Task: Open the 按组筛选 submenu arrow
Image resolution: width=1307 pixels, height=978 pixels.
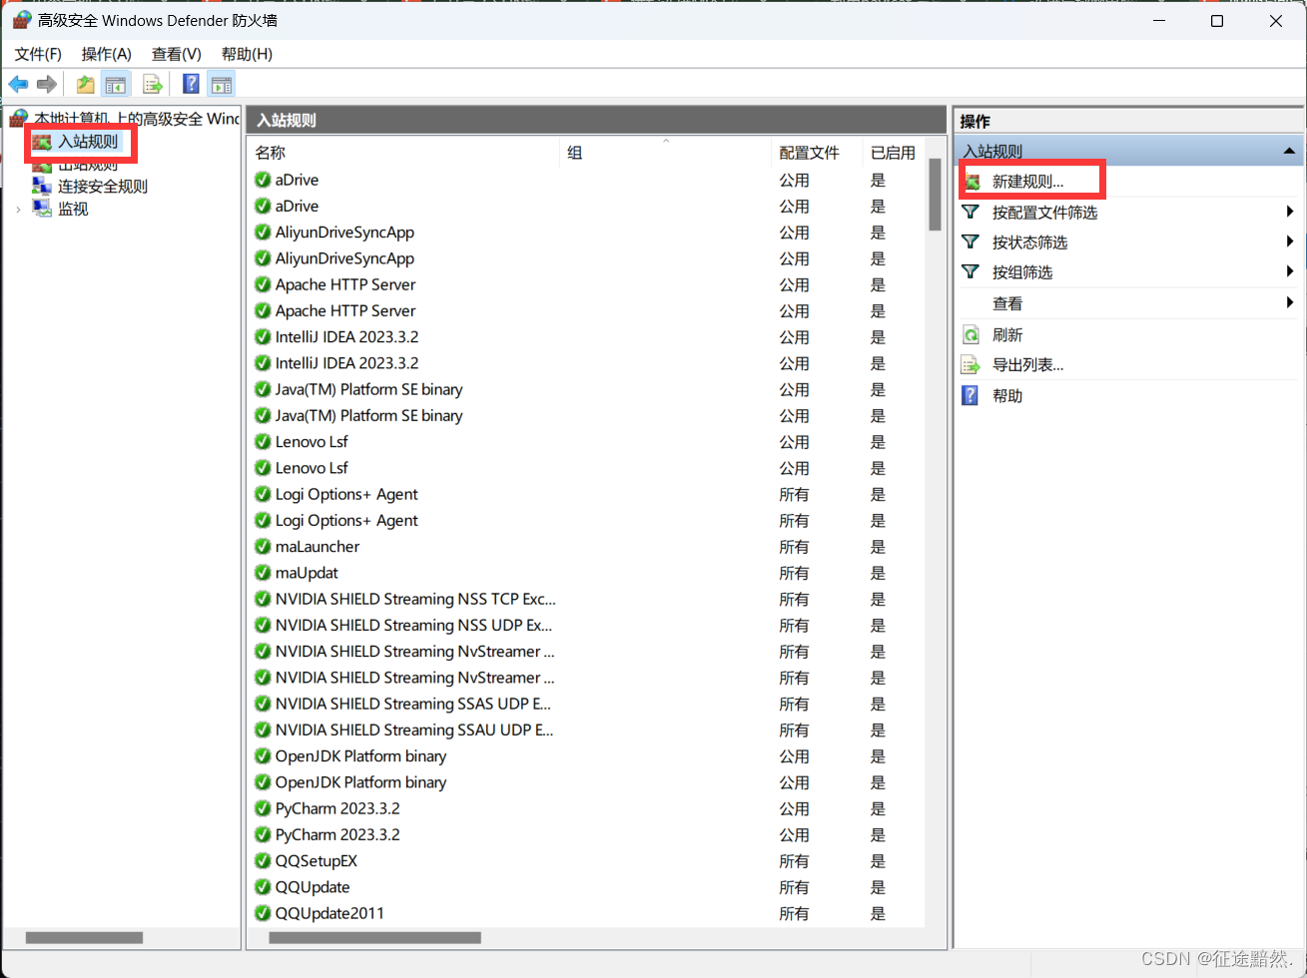Action: [1290, 271]
